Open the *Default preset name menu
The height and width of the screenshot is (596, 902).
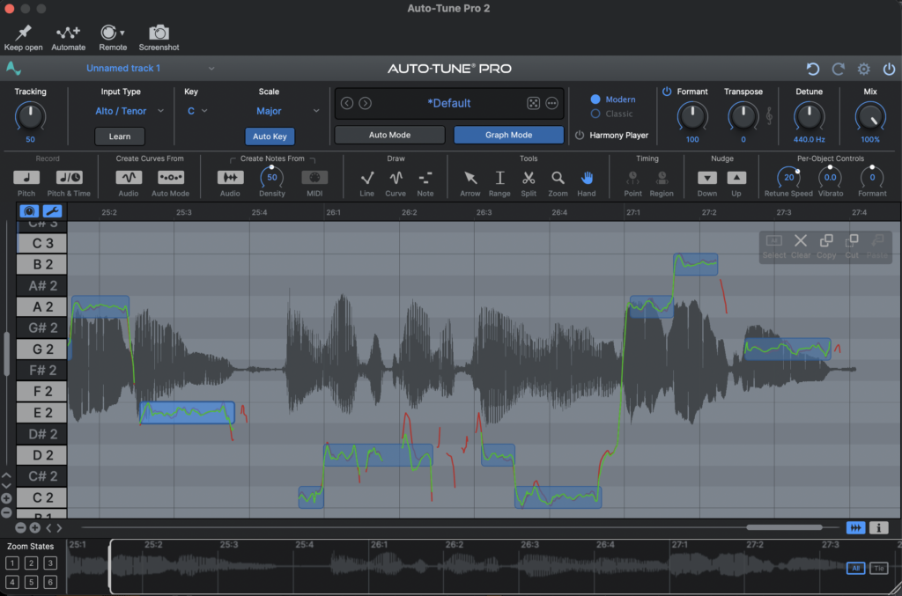click(448, 104)
